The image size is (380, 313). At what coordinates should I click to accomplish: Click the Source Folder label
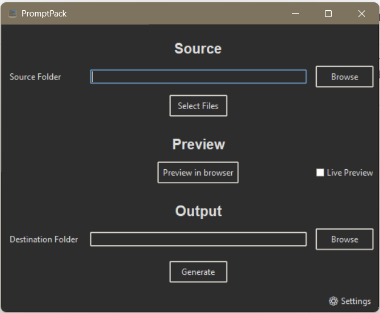click(x=35, y=77)
